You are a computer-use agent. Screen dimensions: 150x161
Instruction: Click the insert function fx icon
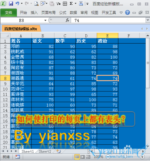coord(67,20)
